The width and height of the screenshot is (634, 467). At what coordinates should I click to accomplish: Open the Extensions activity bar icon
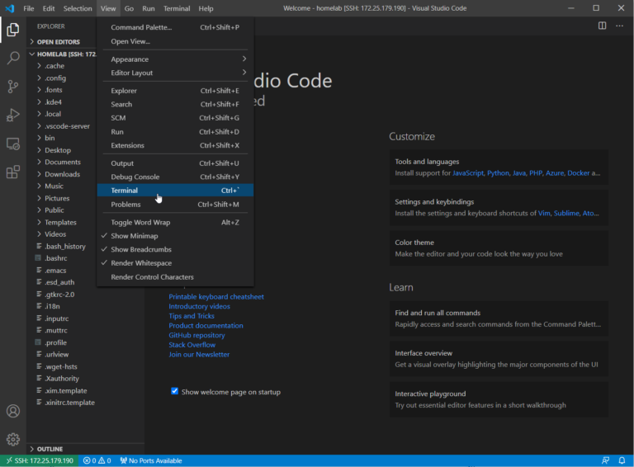13,172
